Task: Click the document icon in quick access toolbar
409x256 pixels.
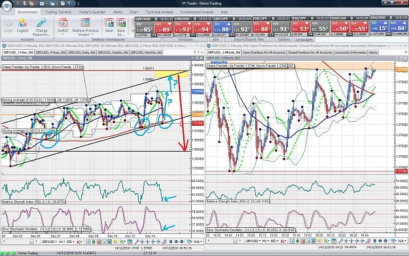Action: coord(63,3)
